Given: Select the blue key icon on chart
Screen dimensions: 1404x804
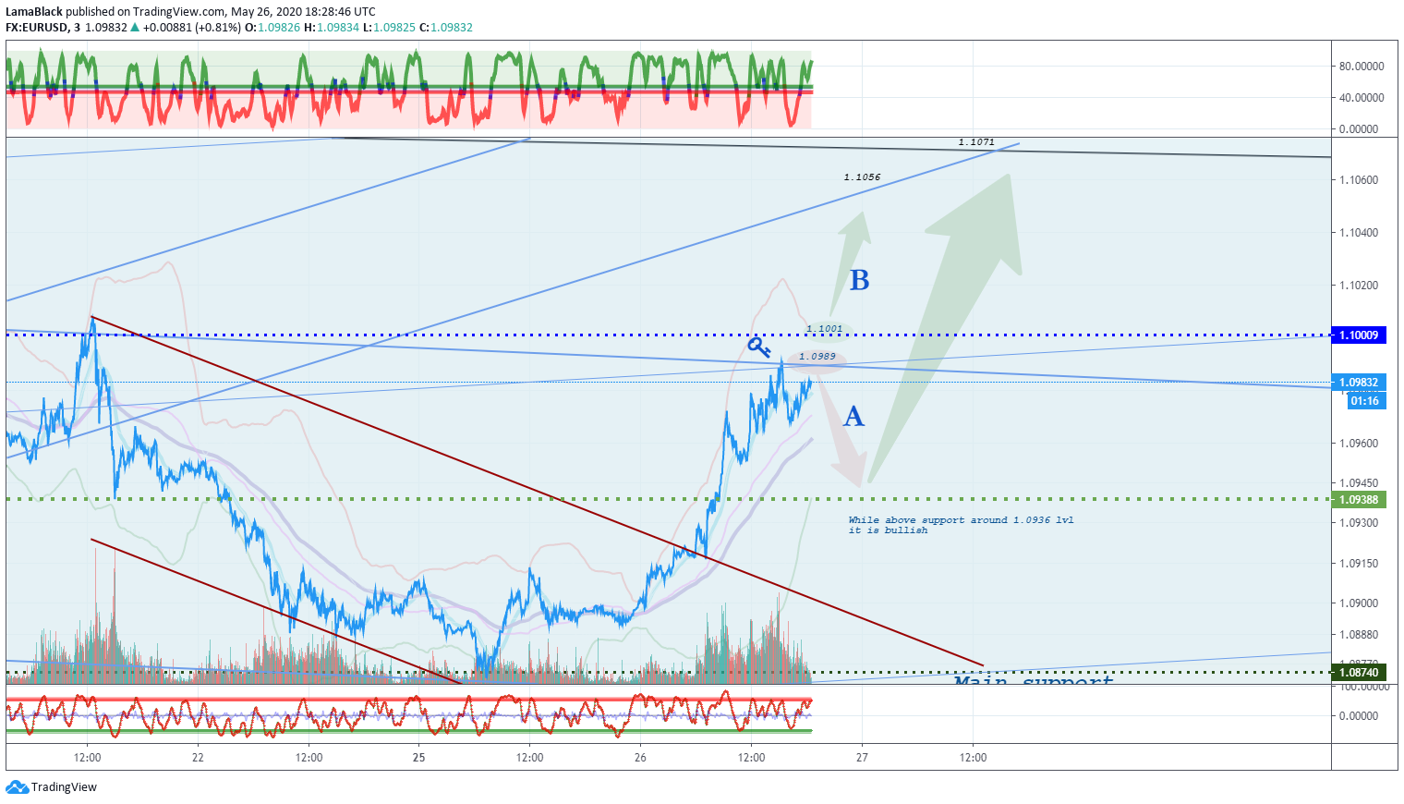Looking at the screenshot, I should tap(758, 347).
